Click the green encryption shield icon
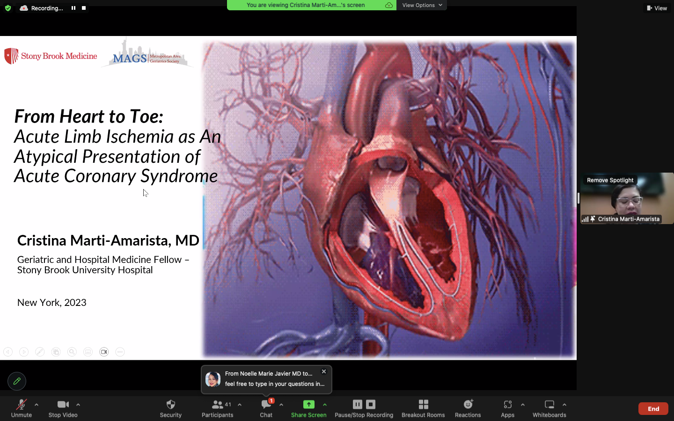 8,8
